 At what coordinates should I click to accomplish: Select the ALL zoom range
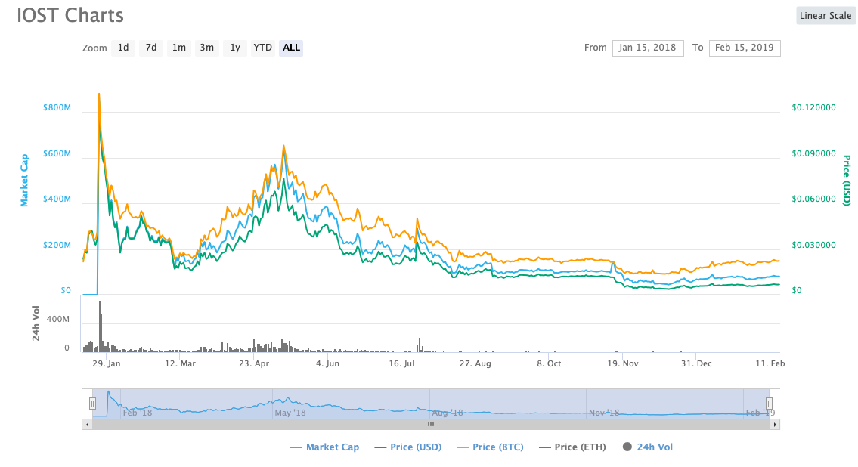pyautogui.click(x=291, y=48)
